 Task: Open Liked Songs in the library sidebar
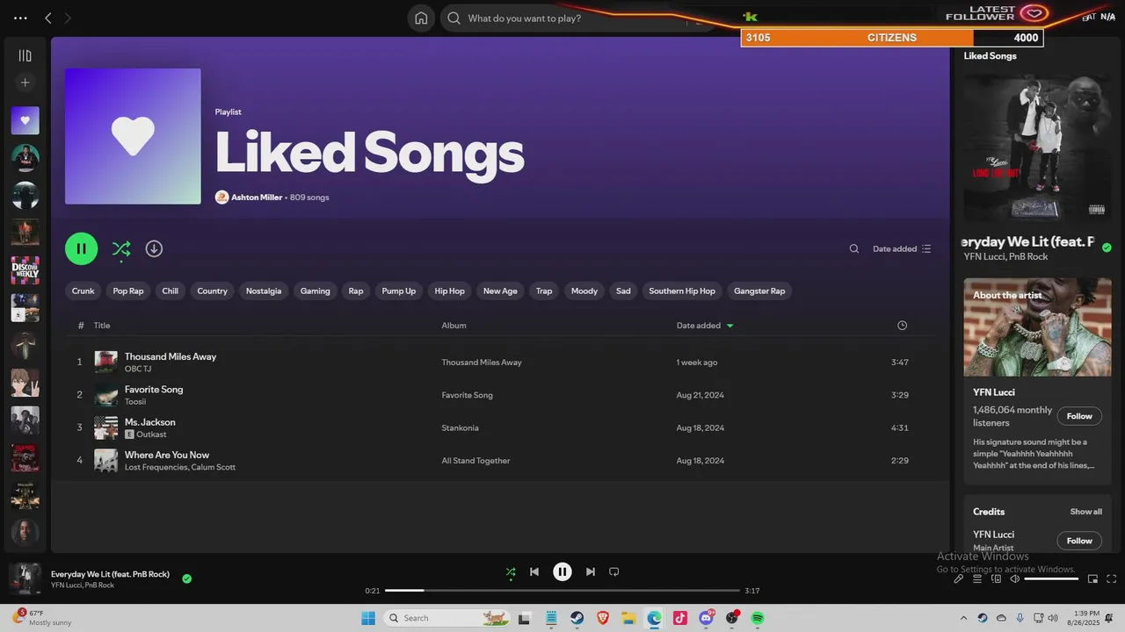(25, 120)
